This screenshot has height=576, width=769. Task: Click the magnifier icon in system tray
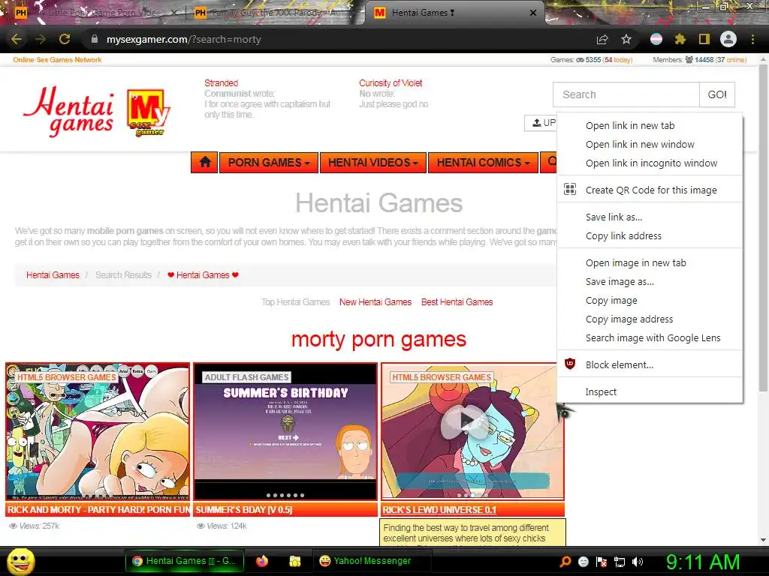click(x=565, y=562)
